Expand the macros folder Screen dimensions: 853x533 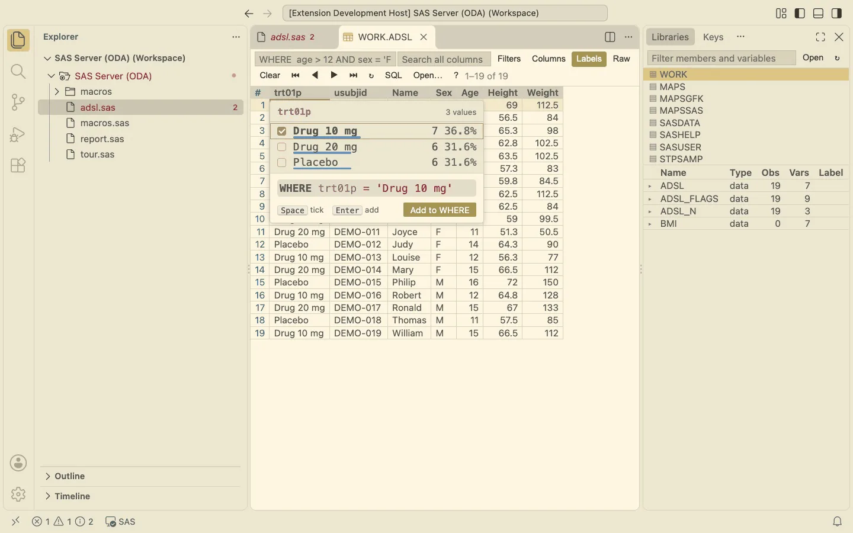(57, 92)
